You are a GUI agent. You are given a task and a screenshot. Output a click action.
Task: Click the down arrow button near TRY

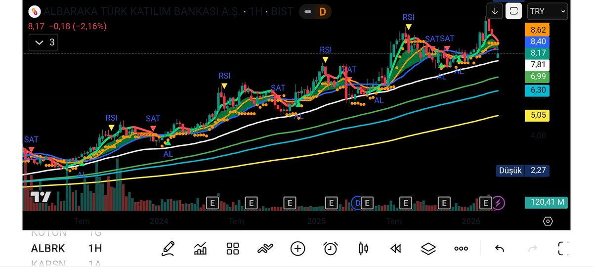[x=495, y=11]
